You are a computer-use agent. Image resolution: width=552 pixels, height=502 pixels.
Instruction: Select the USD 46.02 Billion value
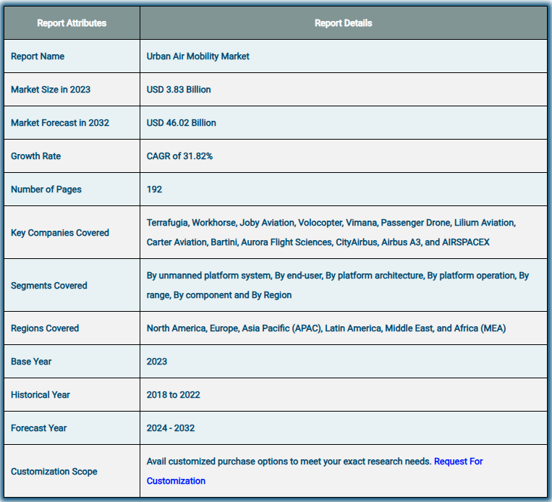(x=182, y=123)
